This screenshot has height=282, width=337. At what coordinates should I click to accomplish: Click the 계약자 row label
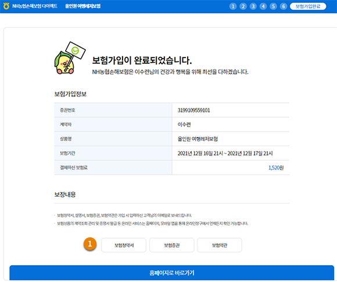tap(66, 125)
